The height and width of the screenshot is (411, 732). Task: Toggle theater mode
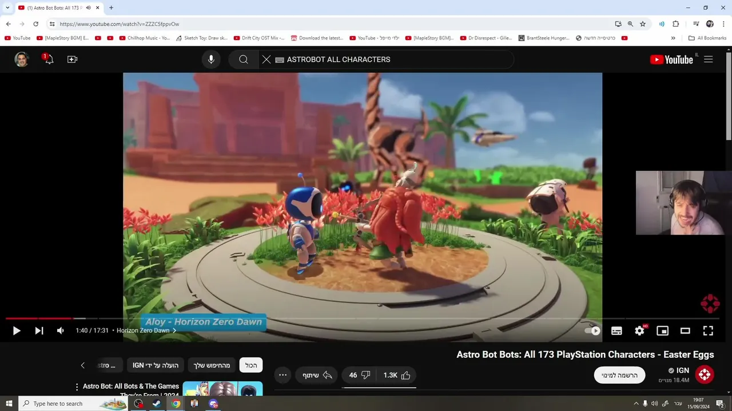pyautogui.click(x=685, y=331)
